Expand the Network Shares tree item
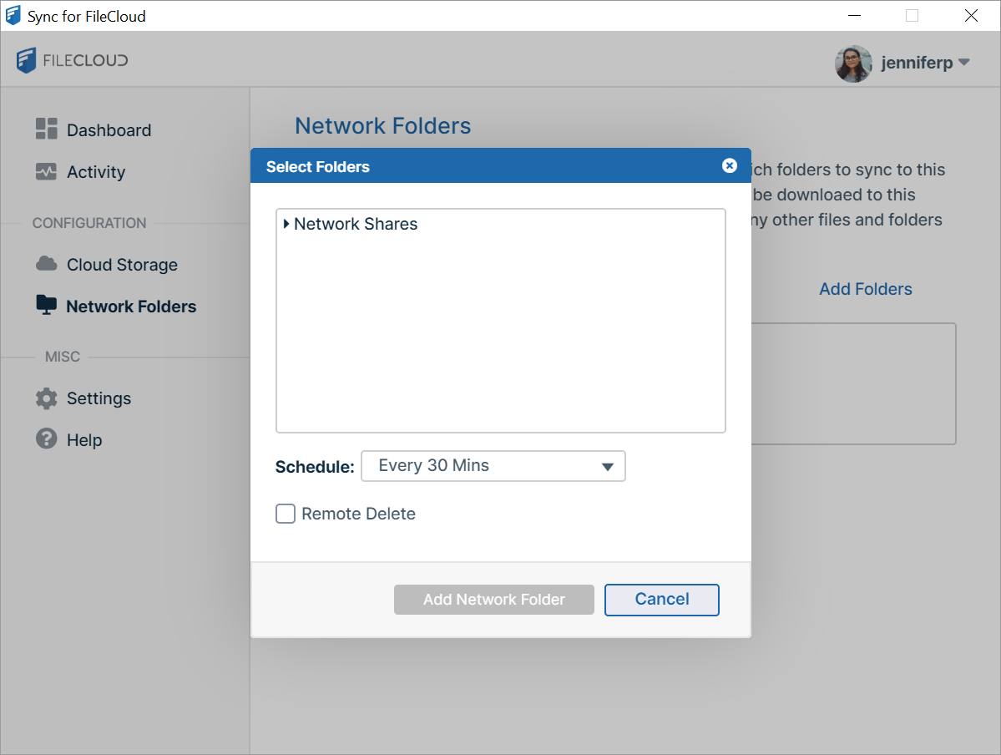The image size is (1001, 755). tap(286, 224)
